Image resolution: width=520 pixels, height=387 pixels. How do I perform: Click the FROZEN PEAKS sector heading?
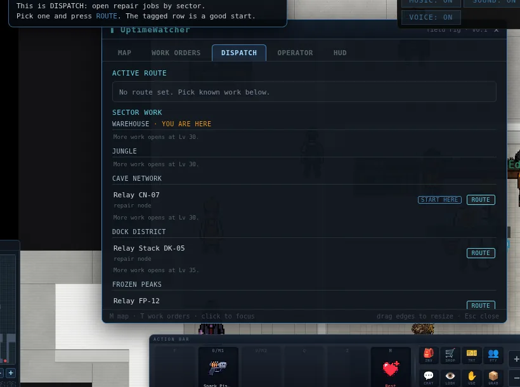(x=137, y=284)
